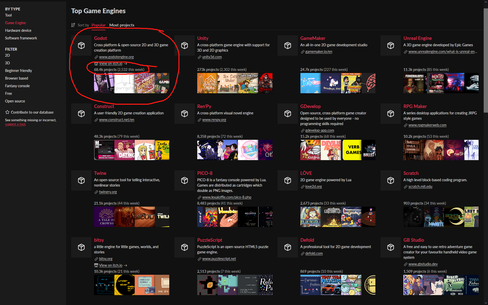The width and height of the screenshot is (488, 305).
Task: Switch to Most projects sorting
Action: (x=122, y=25)
